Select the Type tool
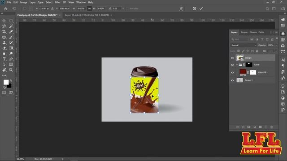This screenshot has height=161, width=287. point(4,59)
